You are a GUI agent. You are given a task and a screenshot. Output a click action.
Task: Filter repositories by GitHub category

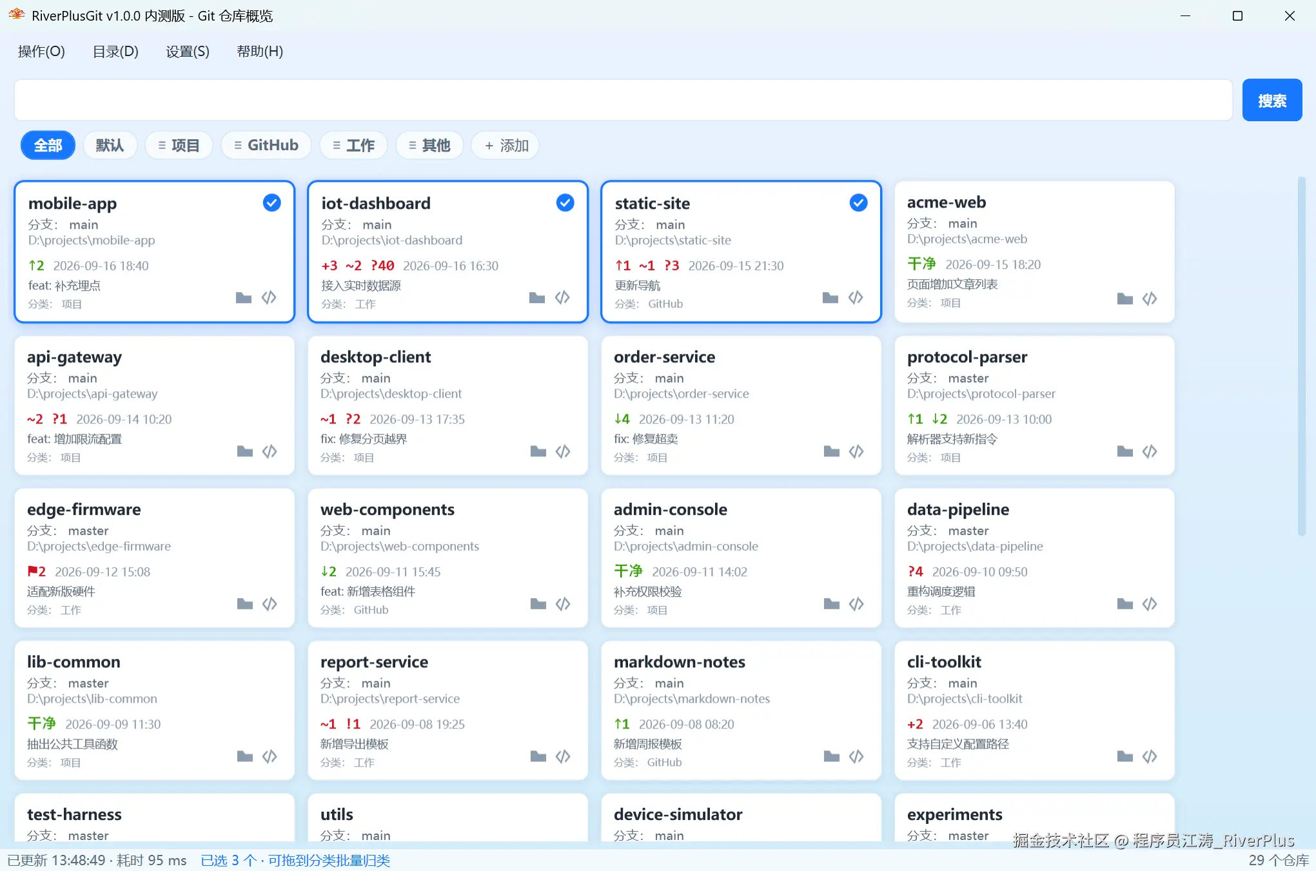click(x=266, y=146)
